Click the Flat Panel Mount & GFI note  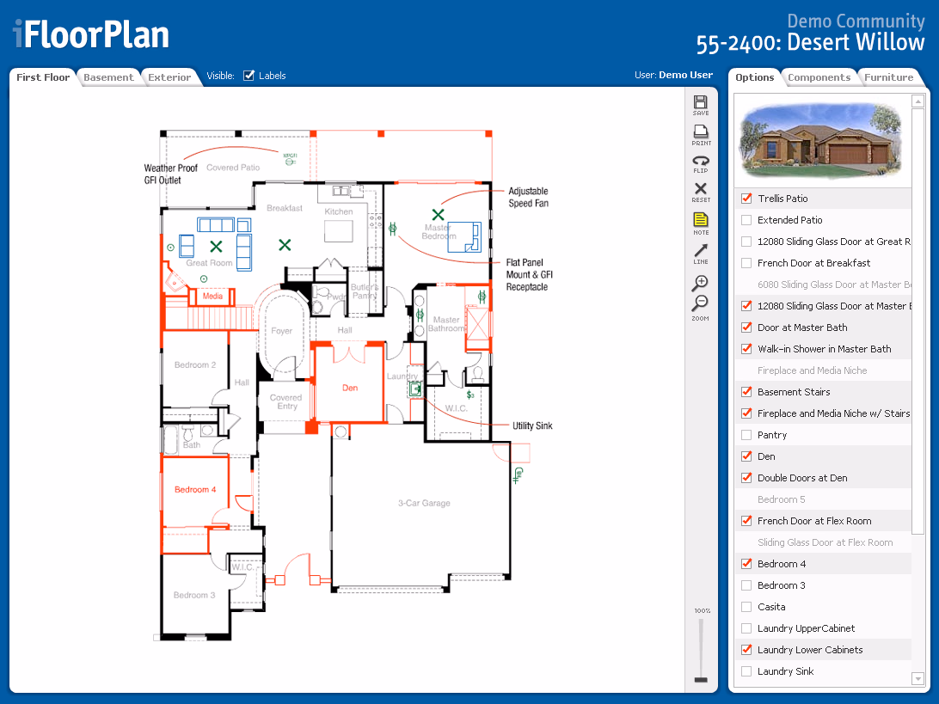point(530,275)
